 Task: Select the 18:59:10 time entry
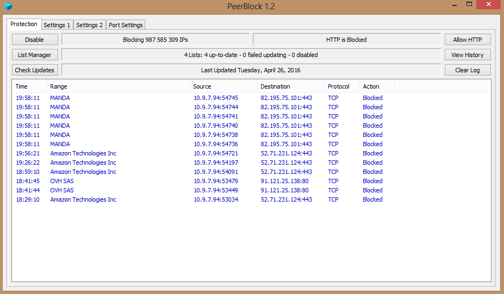point(28,172)
